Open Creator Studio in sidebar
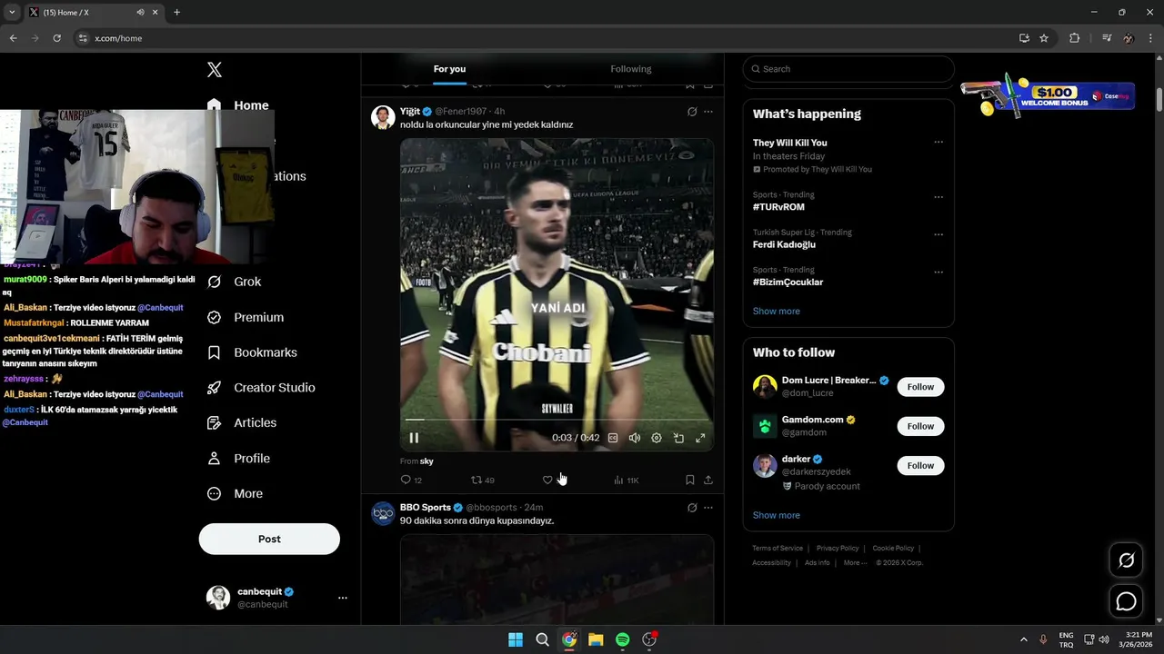This screenshot has width=1164, height=654. tap(261, 388)
